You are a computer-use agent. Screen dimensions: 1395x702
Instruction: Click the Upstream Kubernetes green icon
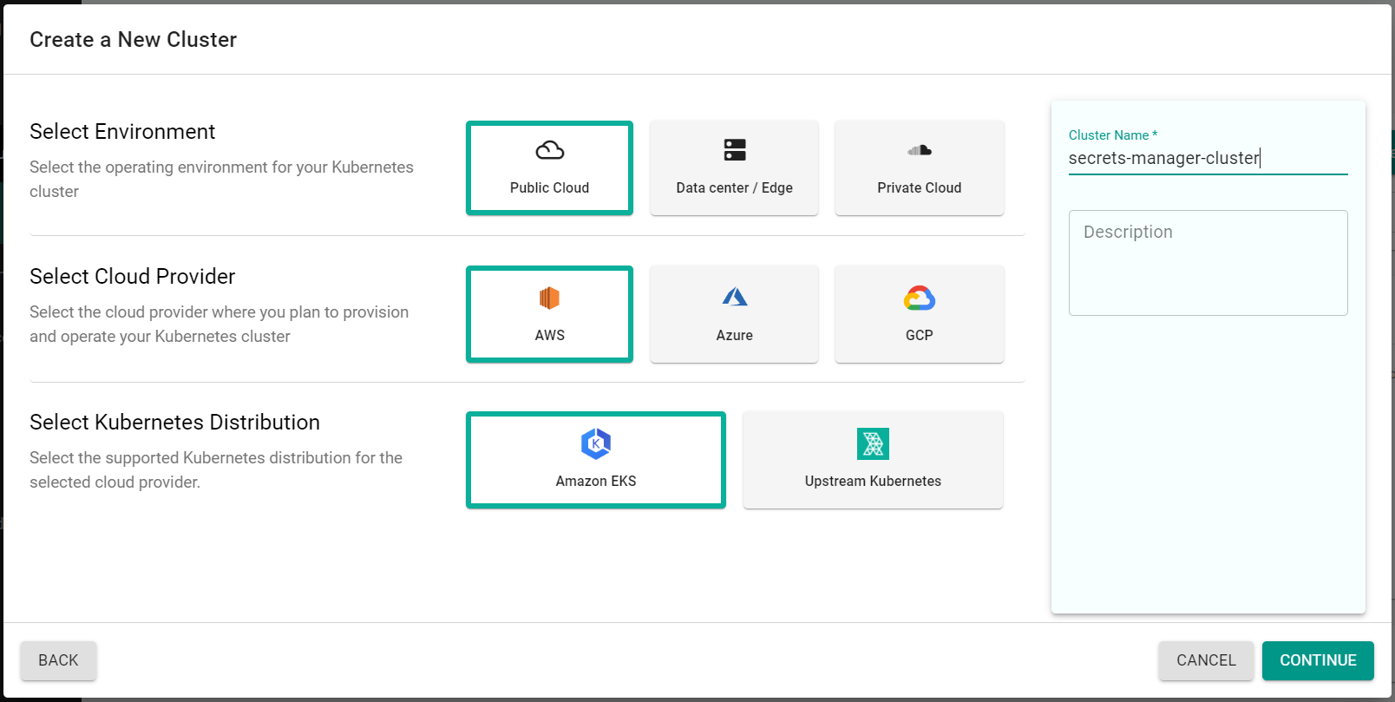point(873,443)
